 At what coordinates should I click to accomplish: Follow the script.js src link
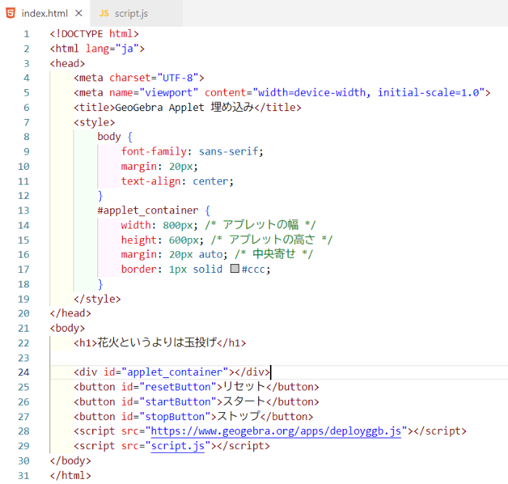(178, 446)
